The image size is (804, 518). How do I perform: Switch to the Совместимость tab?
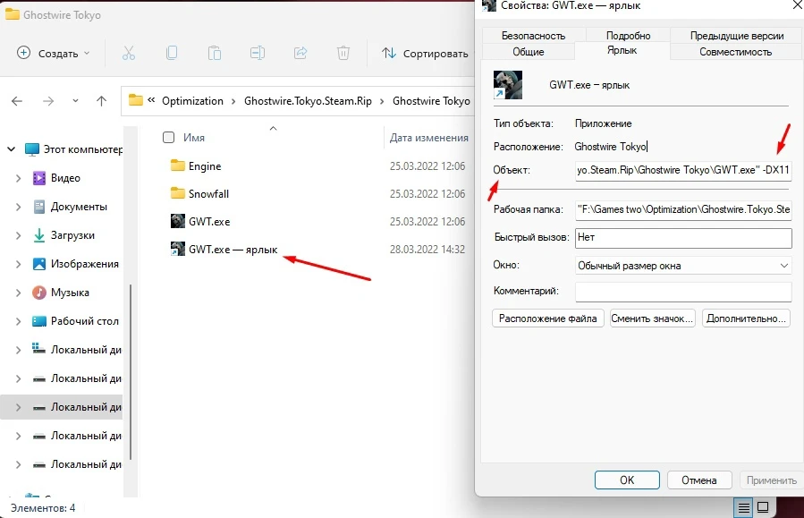click(x=736, y=52)
